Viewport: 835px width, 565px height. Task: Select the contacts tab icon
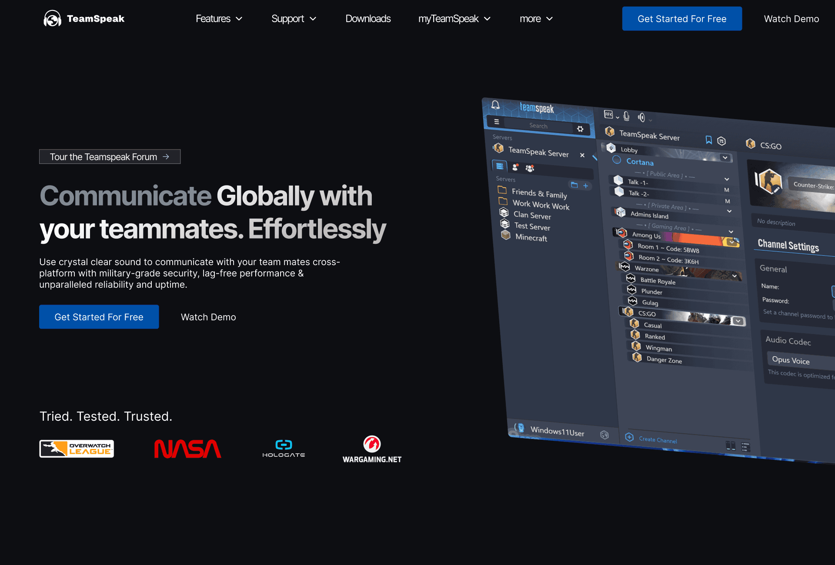point(515,167)
